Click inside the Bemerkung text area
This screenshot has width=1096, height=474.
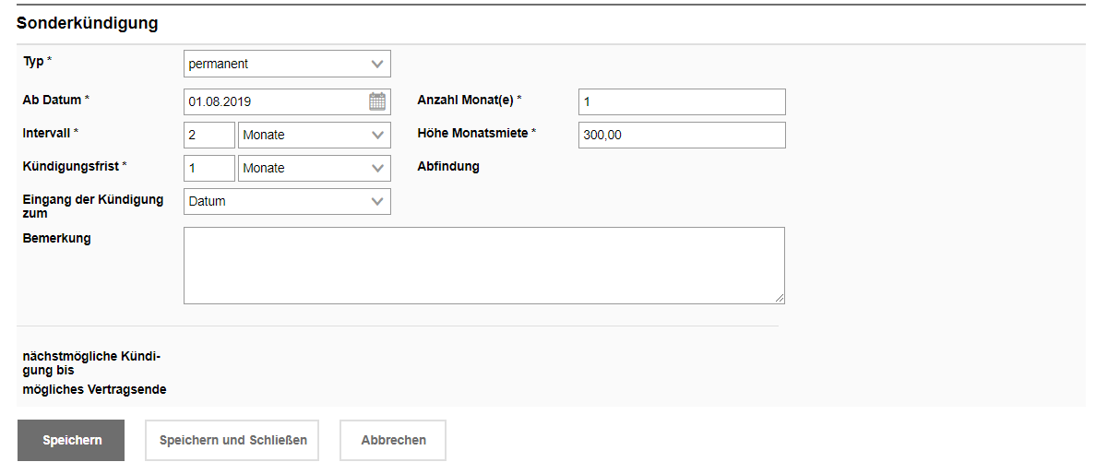483,265
